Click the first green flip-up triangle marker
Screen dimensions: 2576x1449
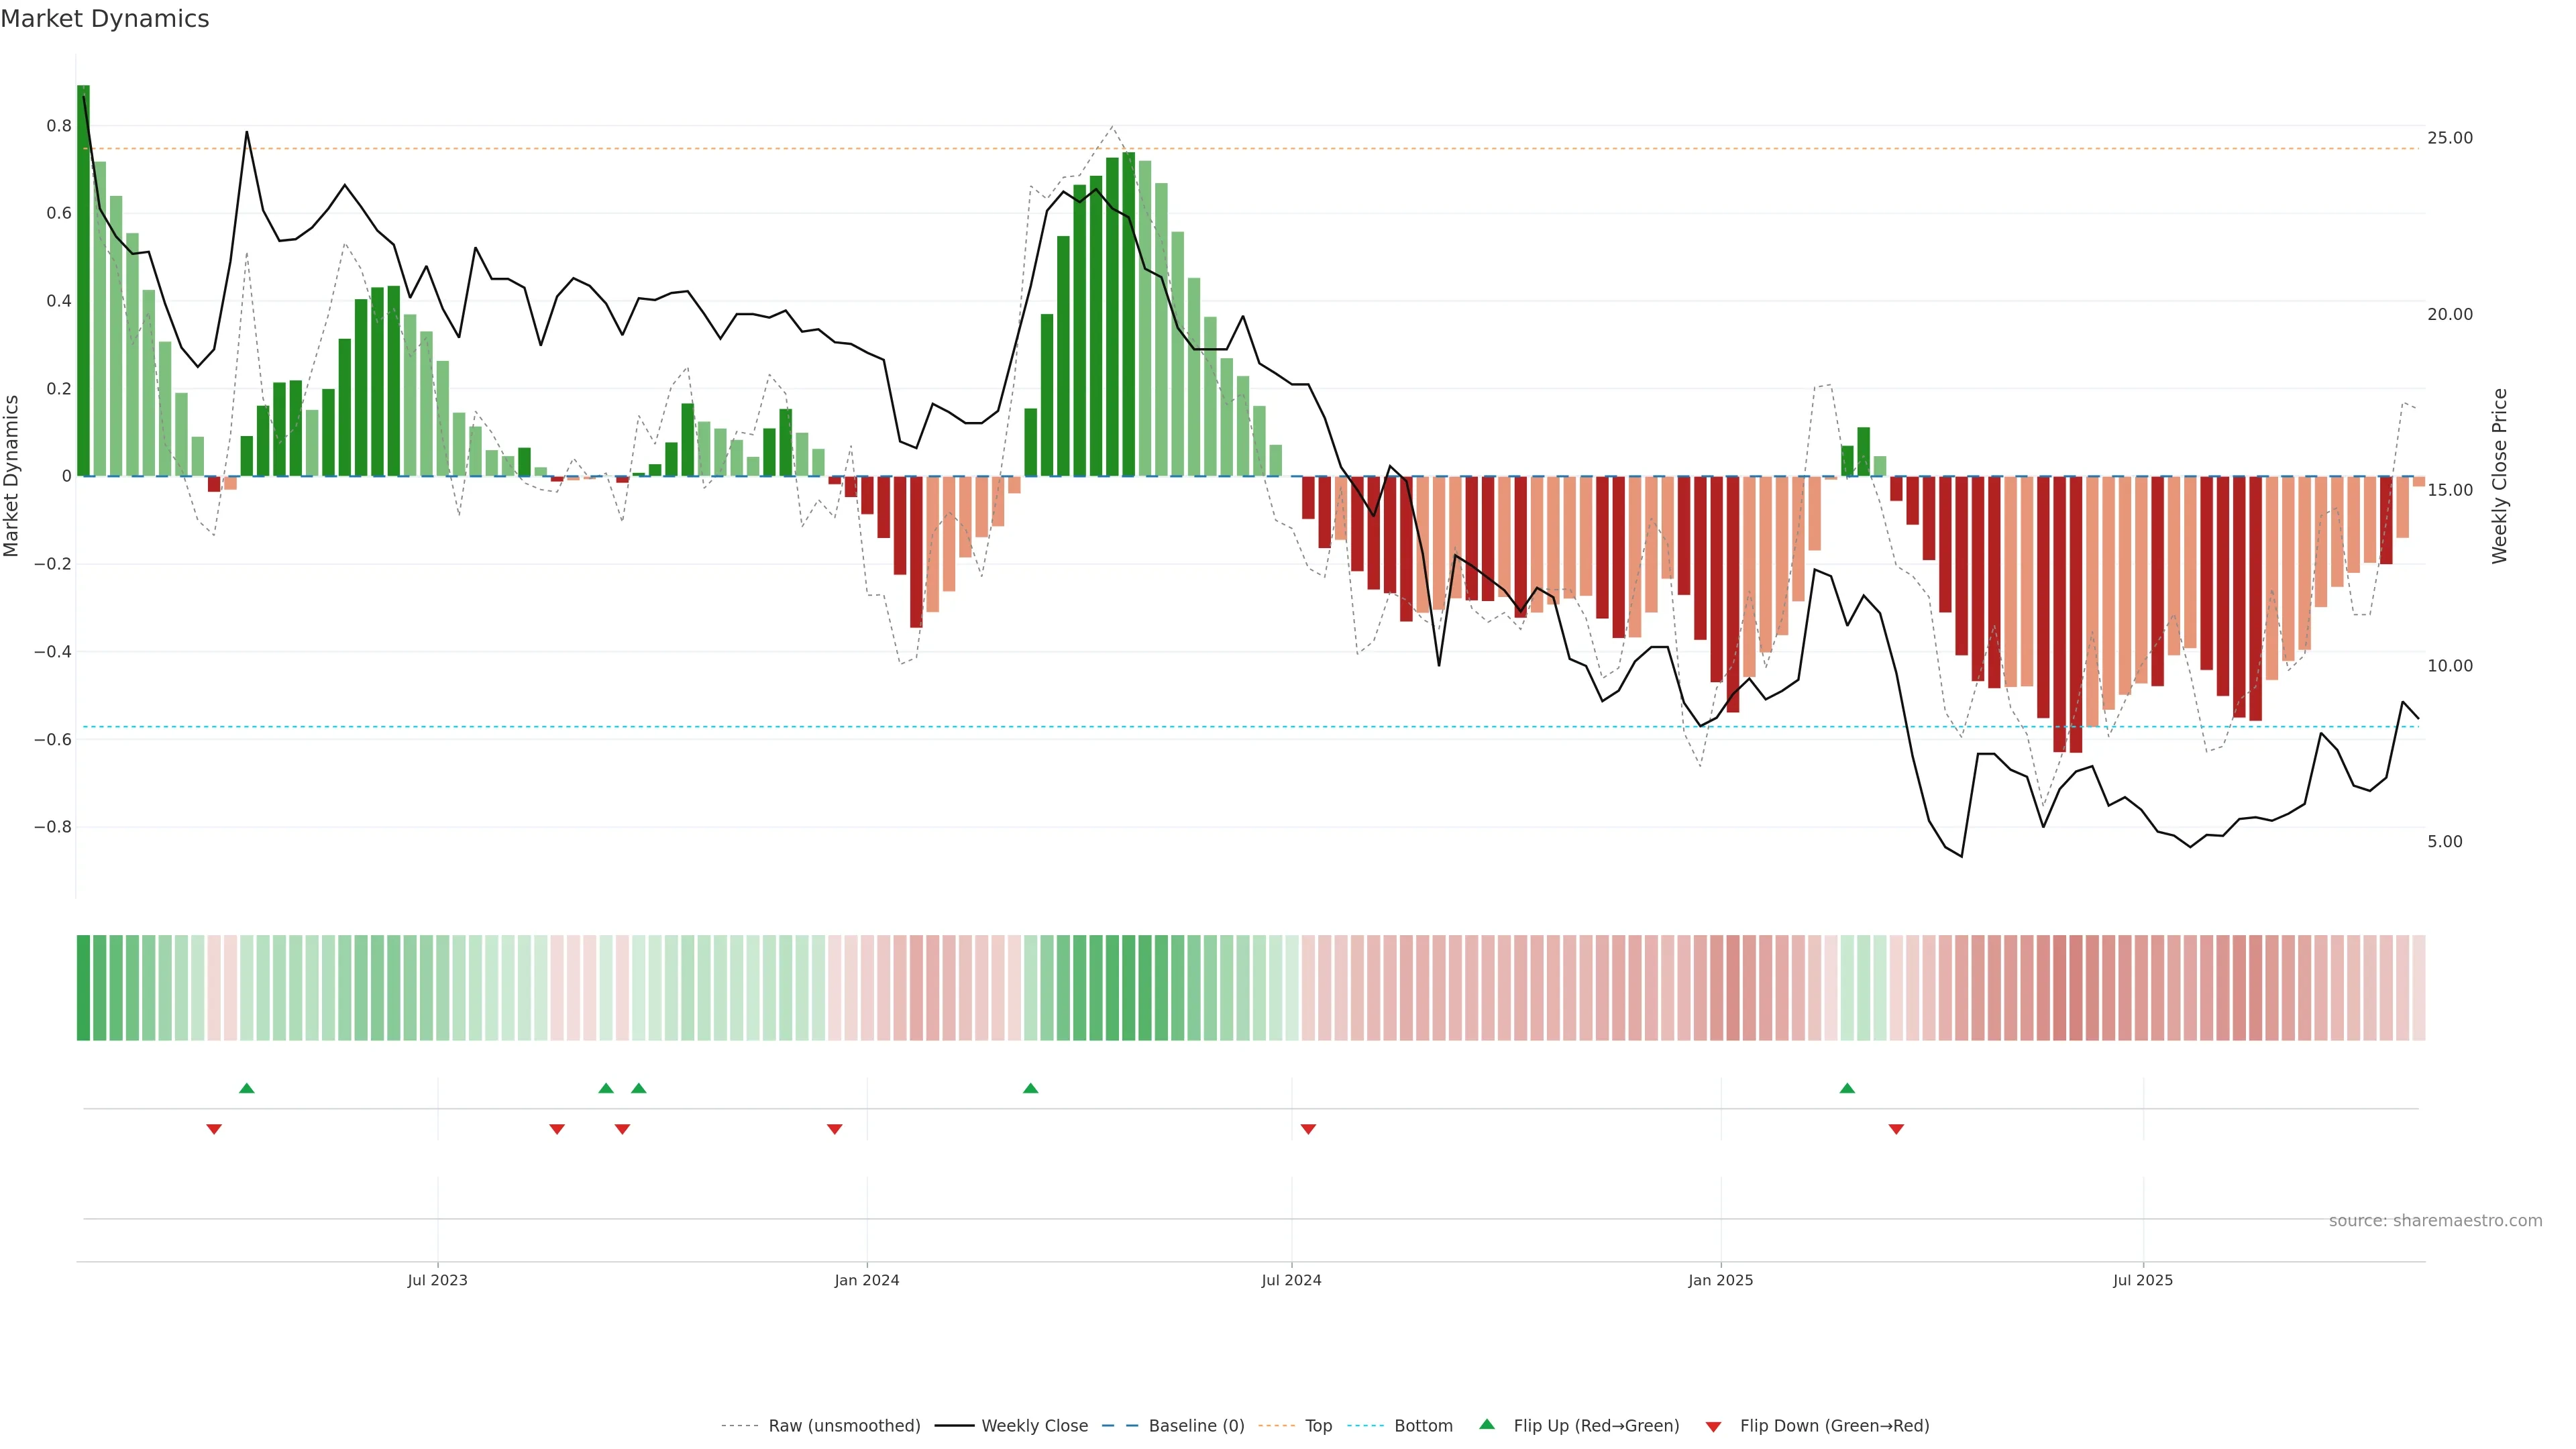coord(247,1088)
